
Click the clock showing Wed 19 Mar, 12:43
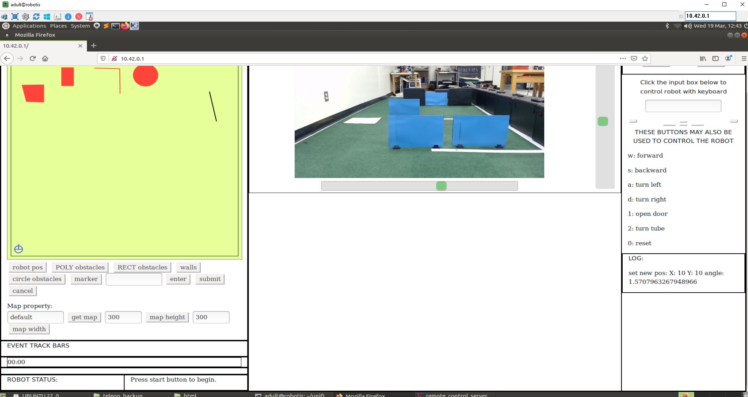[718, 26]
